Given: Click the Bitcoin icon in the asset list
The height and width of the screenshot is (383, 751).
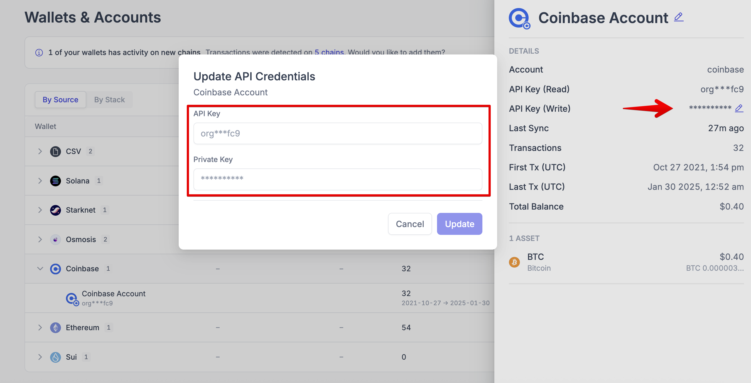Looking at the screenshot, I should pyautogui.click(x=514, y=262).
